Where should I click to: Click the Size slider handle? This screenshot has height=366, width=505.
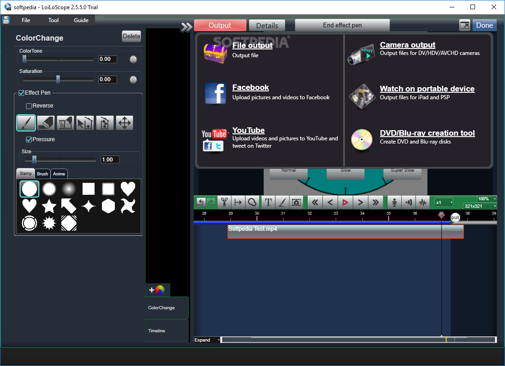pos(35,160)
